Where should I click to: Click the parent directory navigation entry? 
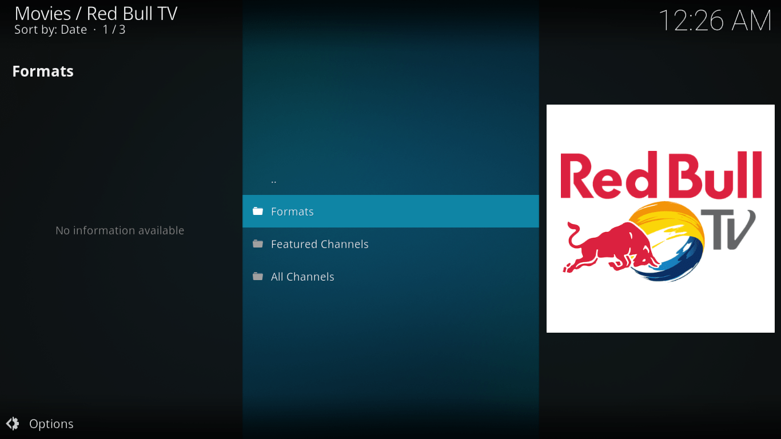tap(274, 179)
